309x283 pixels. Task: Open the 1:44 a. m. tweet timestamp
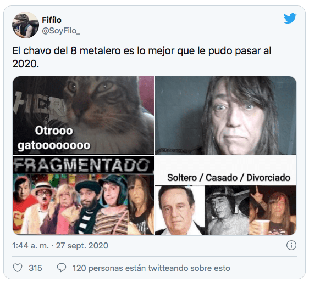click(x=30, y=246)
